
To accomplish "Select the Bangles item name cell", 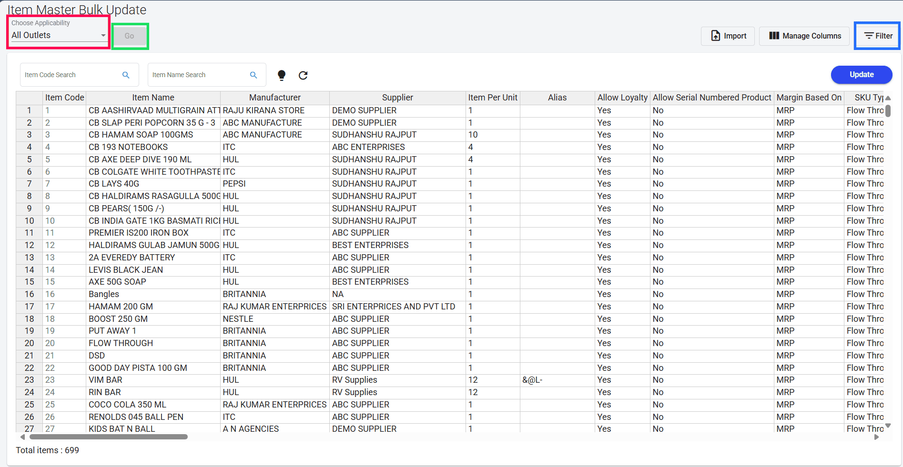I will [153, 294].
